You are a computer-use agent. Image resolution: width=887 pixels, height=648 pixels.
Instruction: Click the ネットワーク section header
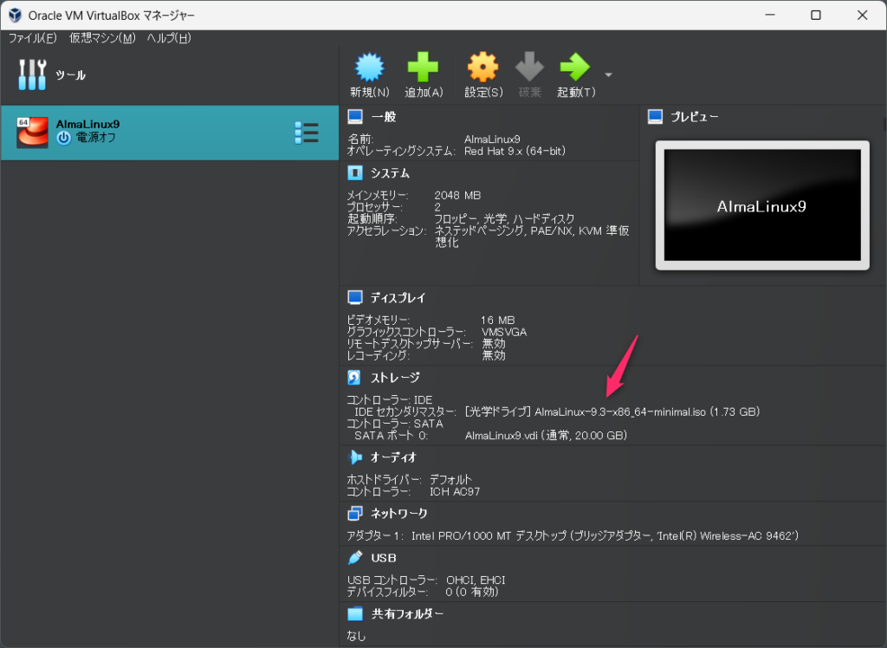[x=398, y=514]
